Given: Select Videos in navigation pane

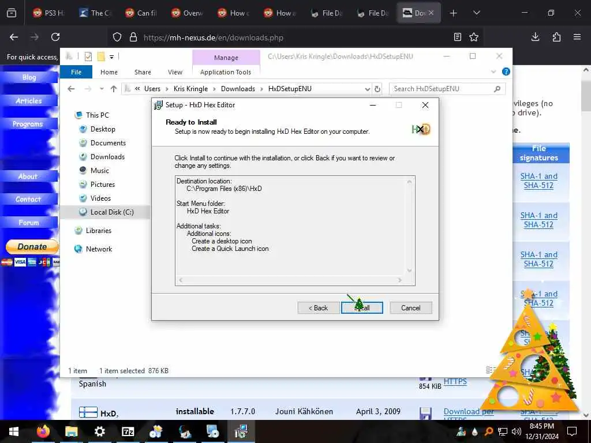Looking at the screenshot, I should (x=100, y=198).
